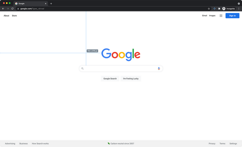The width and height of the screenshot is (242, 147).
Task: Open the Advertising footer link
Action: pos(10,144)
